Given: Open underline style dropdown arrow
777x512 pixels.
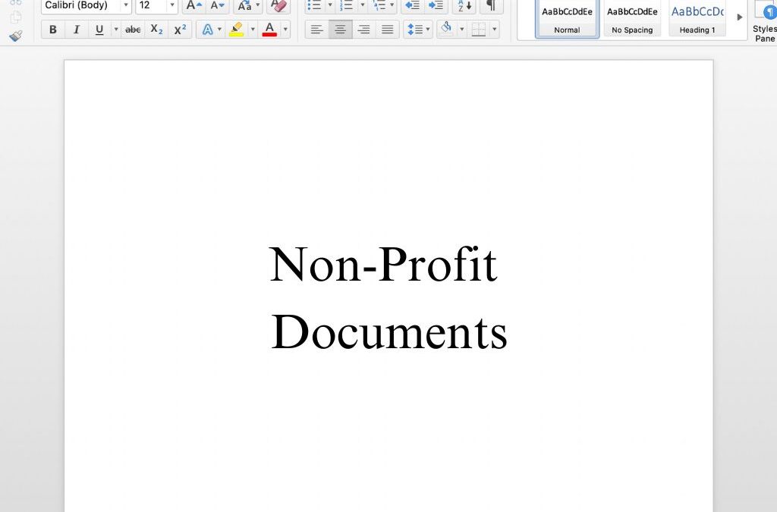Looking at the screenshot, I should pos(116,30).
